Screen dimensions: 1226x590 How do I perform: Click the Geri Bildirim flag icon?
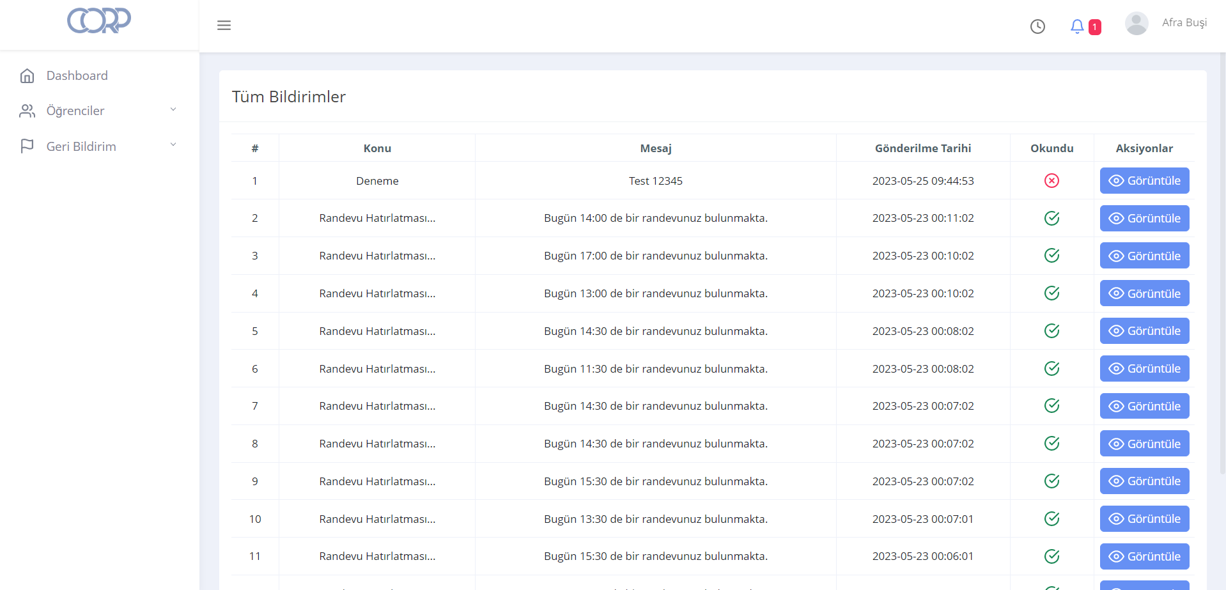(x=27, y=146)
